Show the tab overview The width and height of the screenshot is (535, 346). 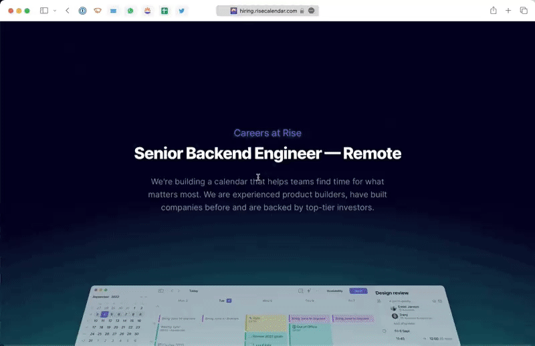point(524,11)
